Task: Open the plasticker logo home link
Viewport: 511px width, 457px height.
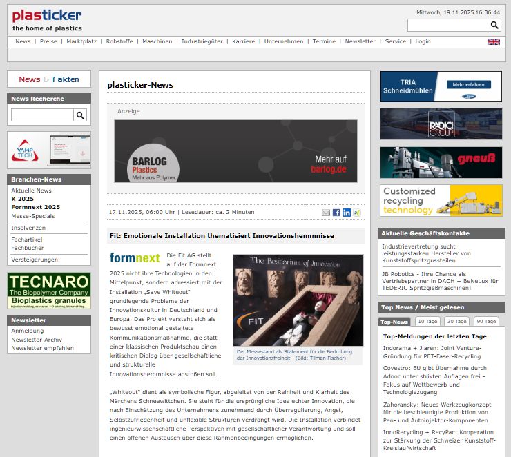Action: 47,20
